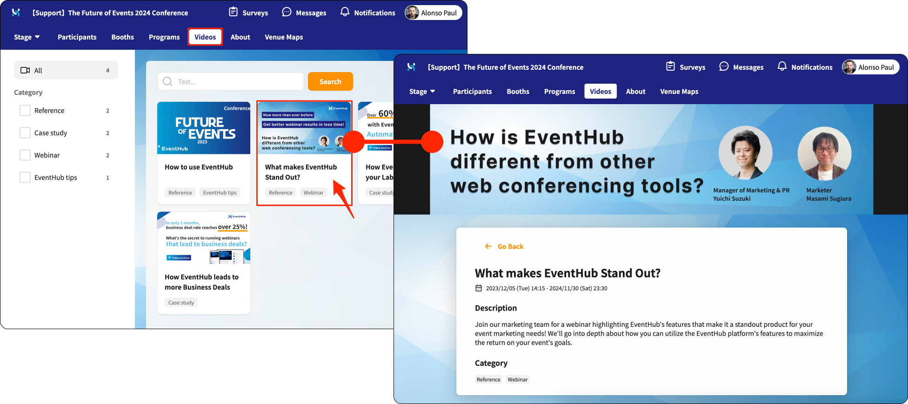Open the Venue Maps tab in right window
The image size is (908, 404).
(x=679, y=91)
